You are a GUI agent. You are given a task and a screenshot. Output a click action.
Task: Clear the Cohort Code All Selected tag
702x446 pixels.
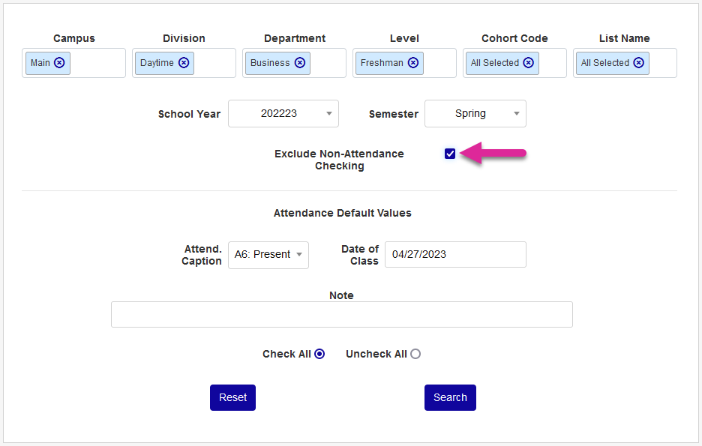click(x=529, y=63)
